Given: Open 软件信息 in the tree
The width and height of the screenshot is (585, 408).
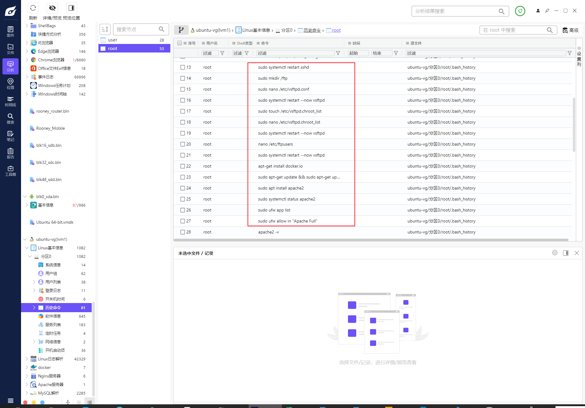Looking at the screenshot, I should [x=53, y=316].
